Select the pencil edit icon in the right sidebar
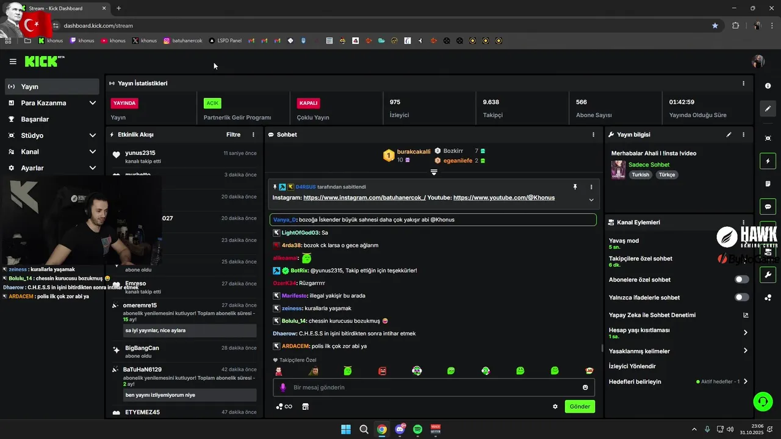 click(x=768, y=109)
